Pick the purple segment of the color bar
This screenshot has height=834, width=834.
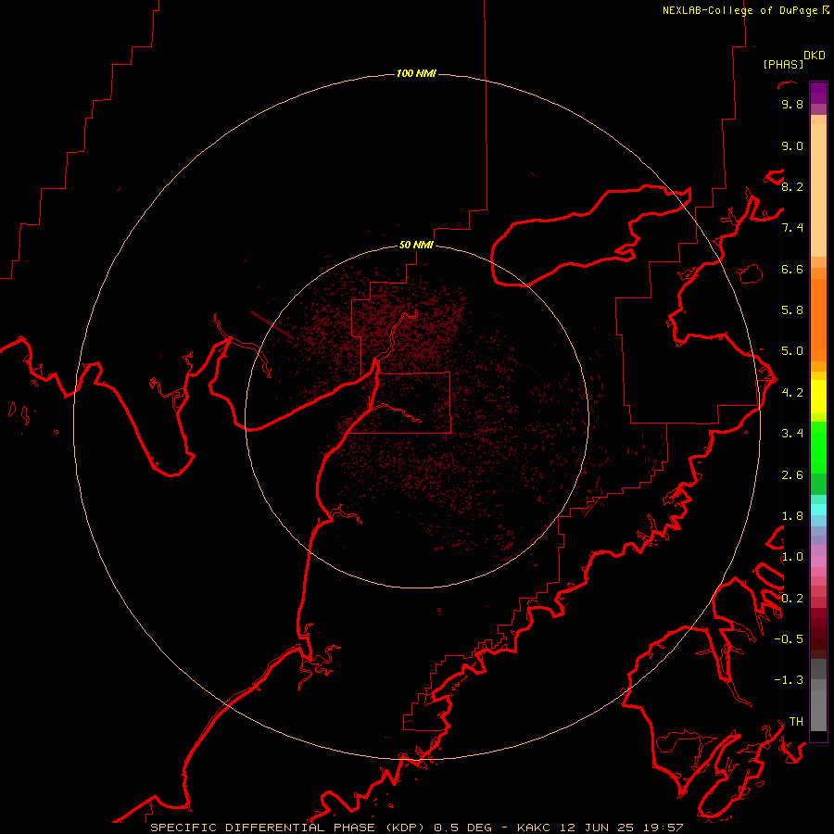pos(818,93)
